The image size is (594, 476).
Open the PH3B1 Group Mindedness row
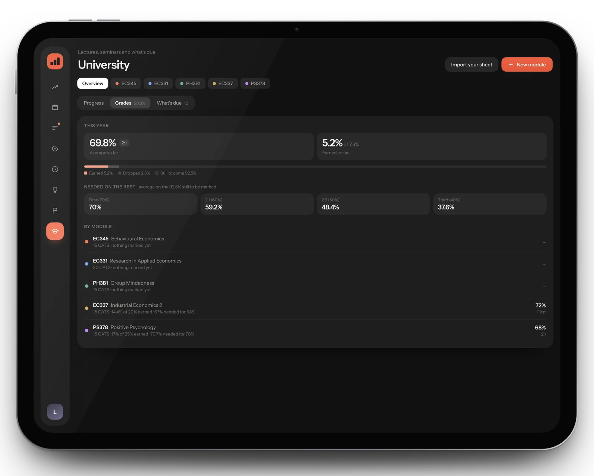point(315,286)
